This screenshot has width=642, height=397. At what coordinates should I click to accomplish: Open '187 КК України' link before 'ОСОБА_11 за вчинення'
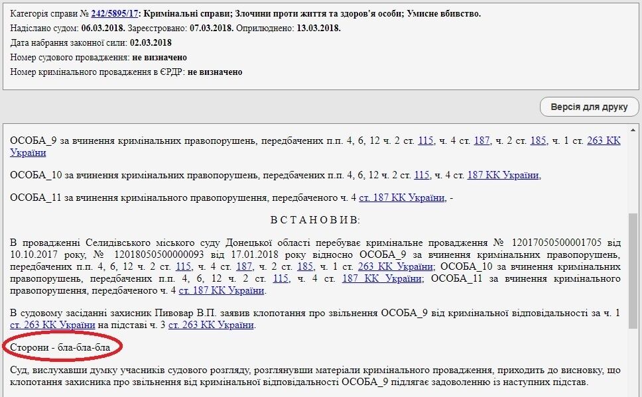click(382, 278)
